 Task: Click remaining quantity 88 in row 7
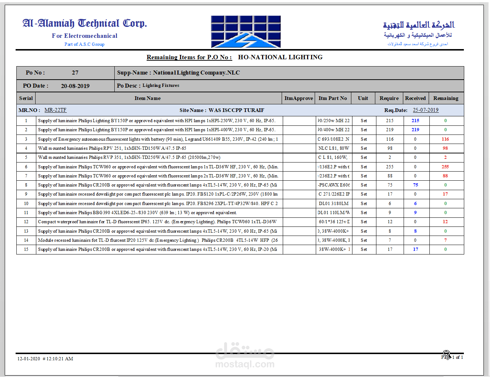(x=445, y=176)
